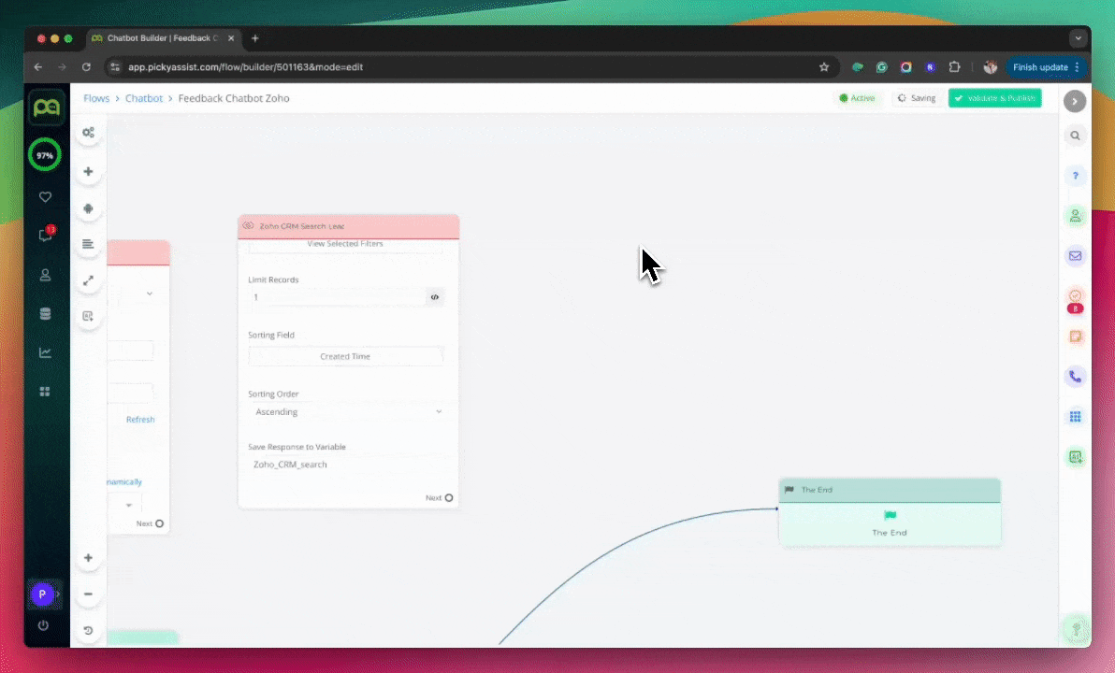This screenshot has height=673, width=1115.
Task: Select the Chatbot Builder browser tab
Action: click(x=162, y=38)
